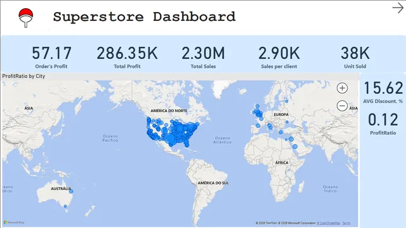Select the Unit Sold 38K card
406x228 pixels.
tap(355, 58)
